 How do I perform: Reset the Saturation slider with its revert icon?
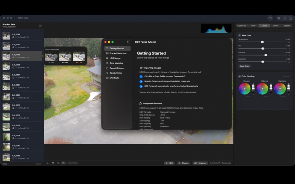[x=289, y=62]
